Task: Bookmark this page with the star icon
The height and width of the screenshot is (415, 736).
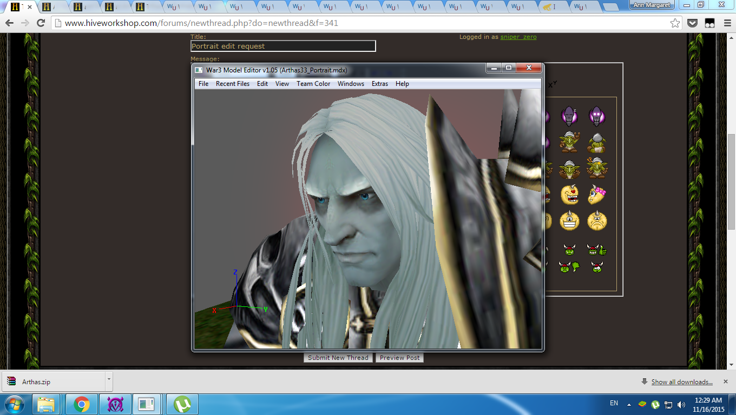Action: coord(675,23)
